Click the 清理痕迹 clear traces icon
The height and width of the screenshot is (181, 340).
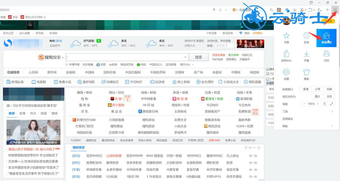point(326,36)
